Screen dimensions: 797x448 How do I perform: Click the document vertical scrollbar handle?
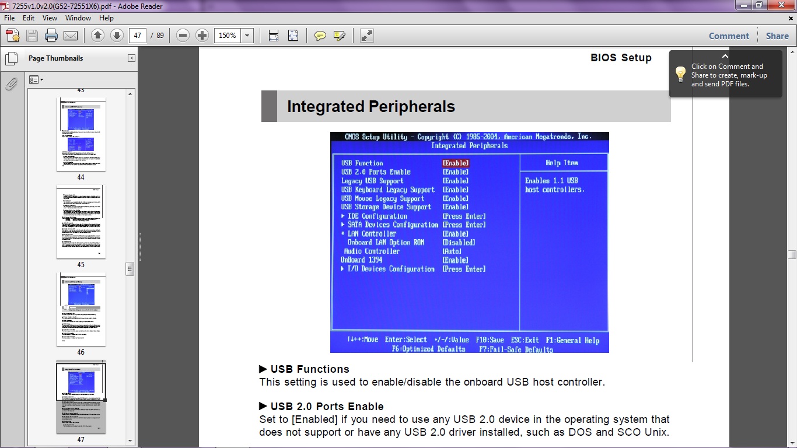[x=792, y=254]
